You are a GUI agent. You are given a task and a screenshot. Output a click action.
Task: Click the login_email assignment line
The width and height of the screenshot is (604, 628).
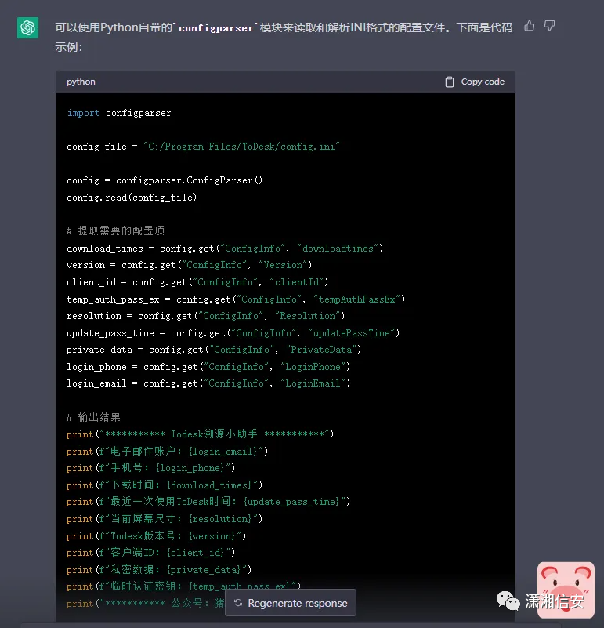208,383
